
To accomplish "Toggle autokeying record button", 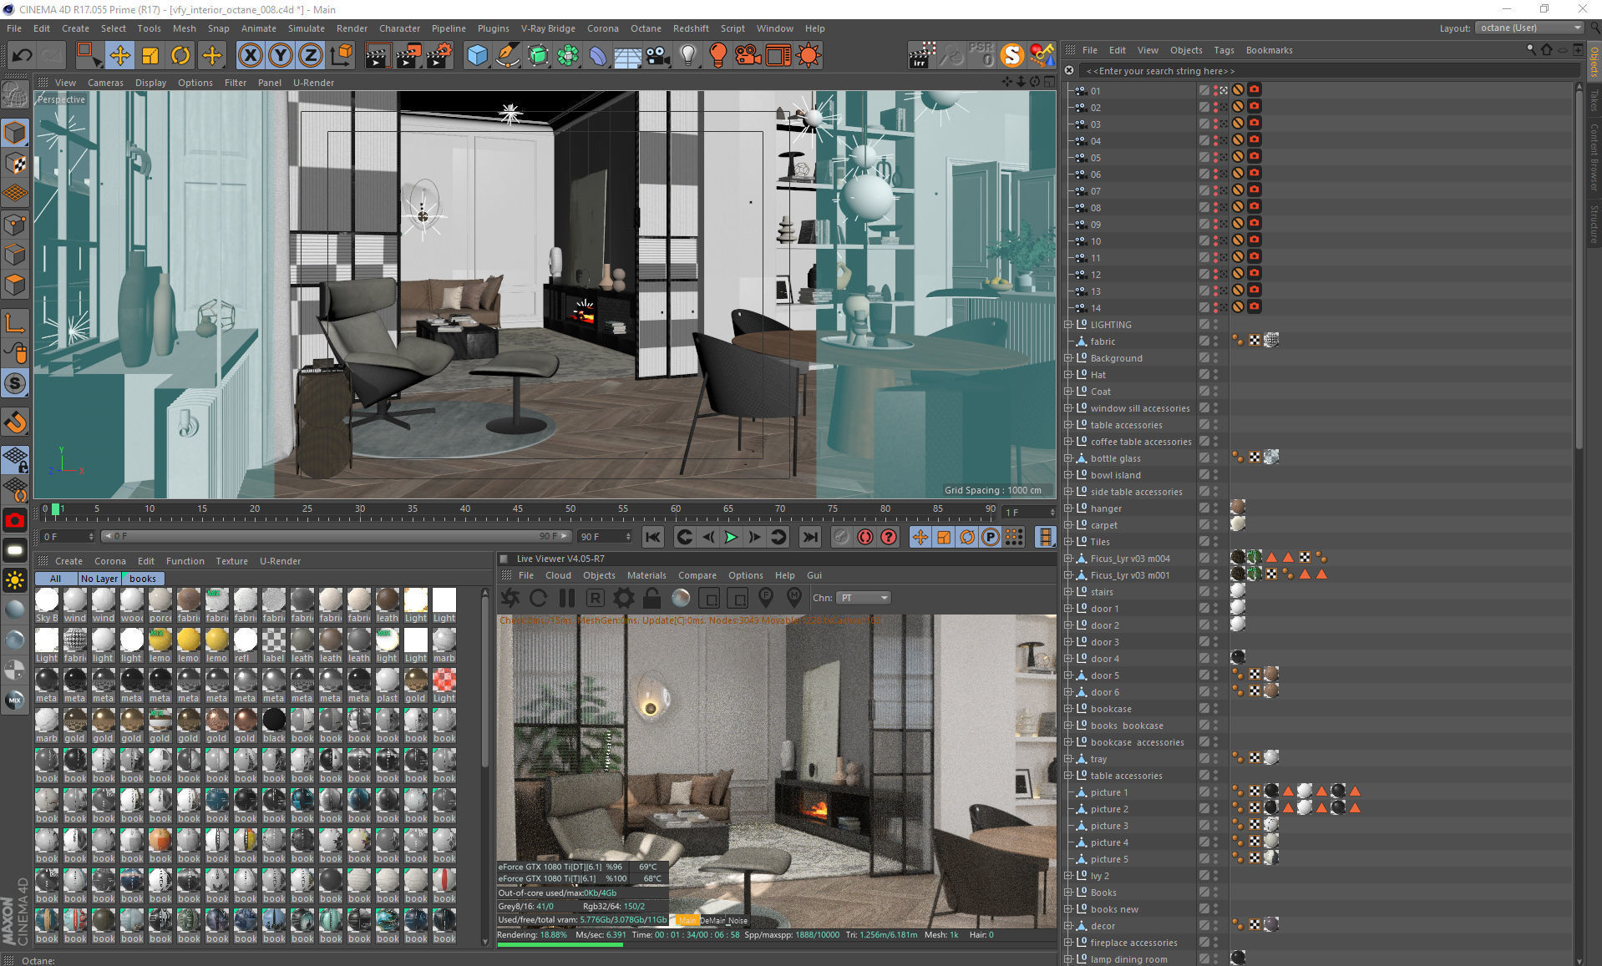I will (865, 537).
